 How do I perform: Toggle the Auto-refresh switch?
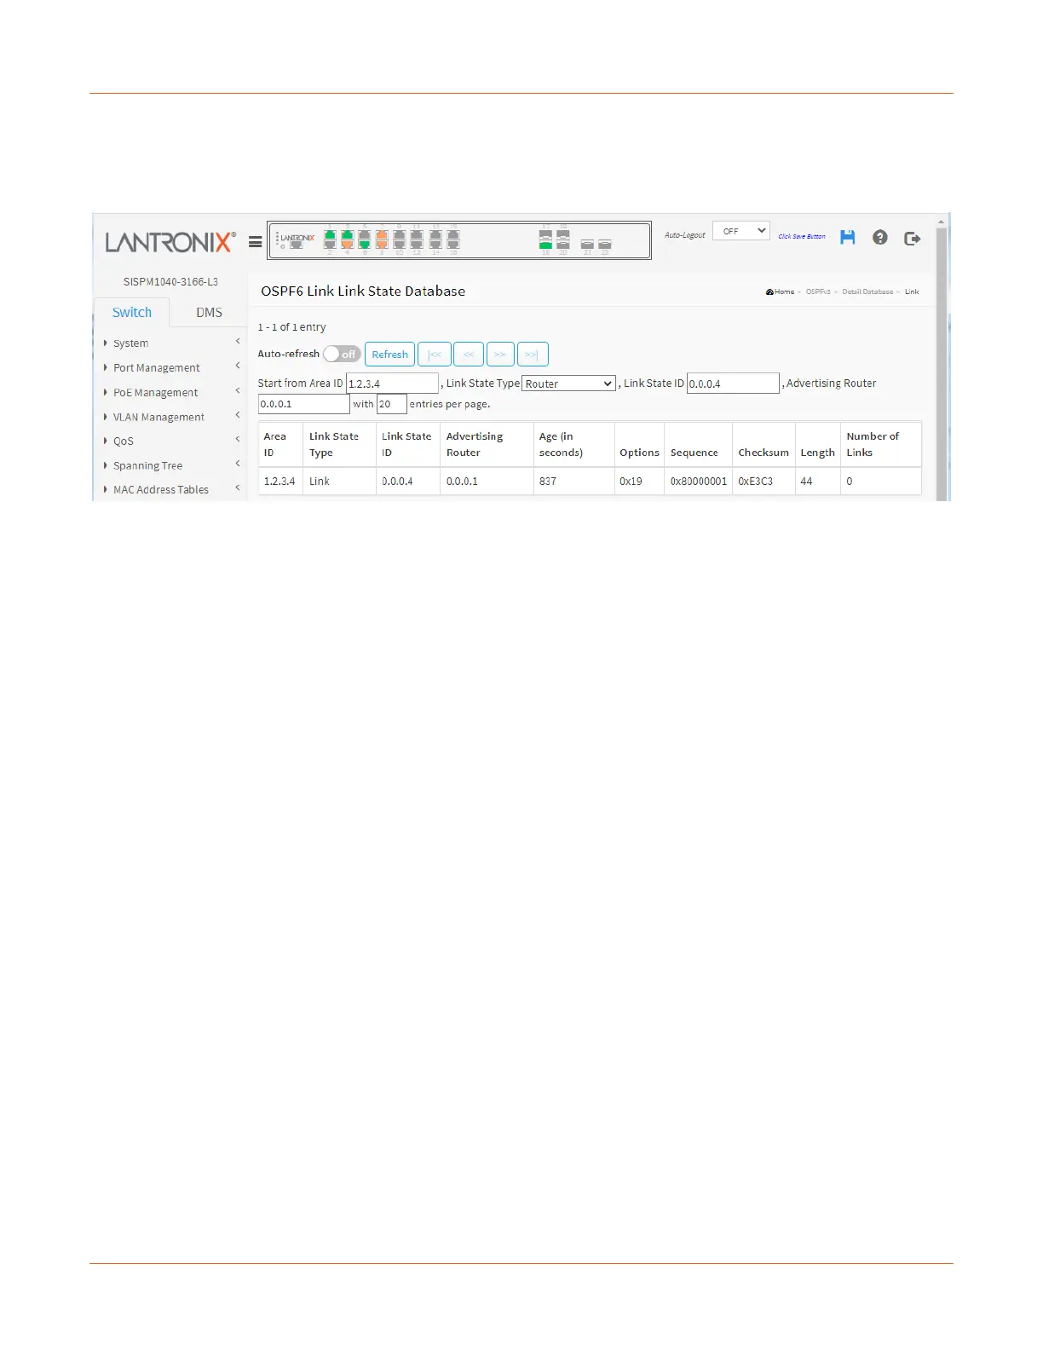[342, 354]
